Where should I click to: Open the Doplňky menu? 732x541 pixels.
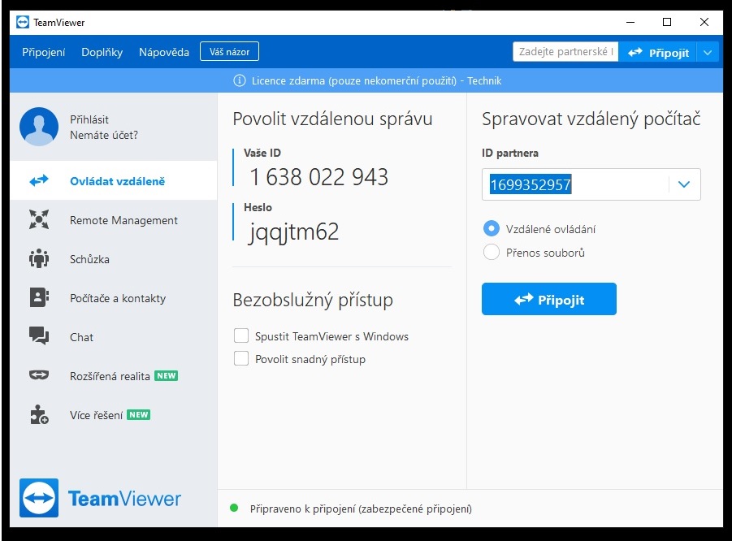pyautogui.click(x=102, y=52)
